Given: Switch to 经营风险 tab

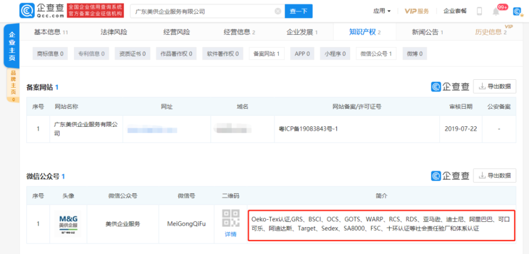Looking at the screenshot, I should 177,32.
